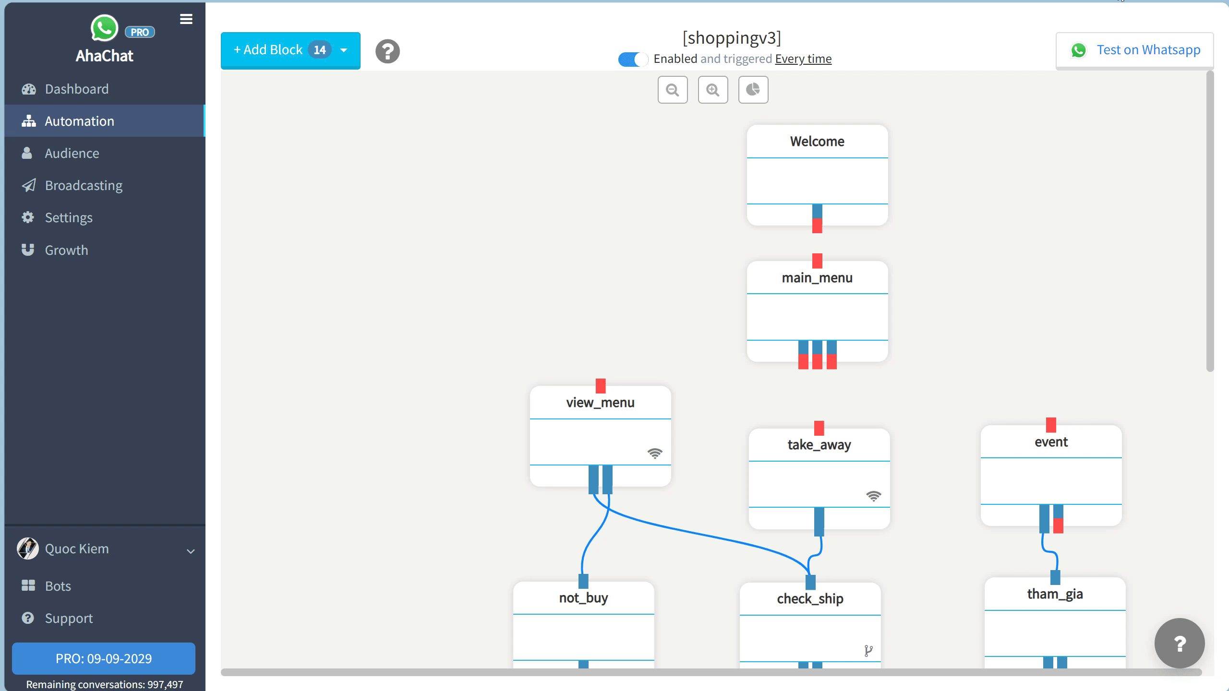
Task: Select the Broadcasting sidebar icon
Action: (28, 185)
